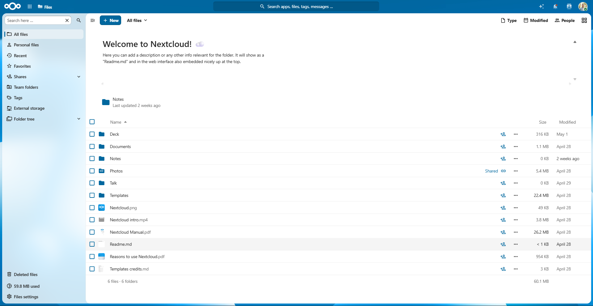Open Team folders in sidebar
The height and width of the screenshot is (306, 593).
click(44, 87)
